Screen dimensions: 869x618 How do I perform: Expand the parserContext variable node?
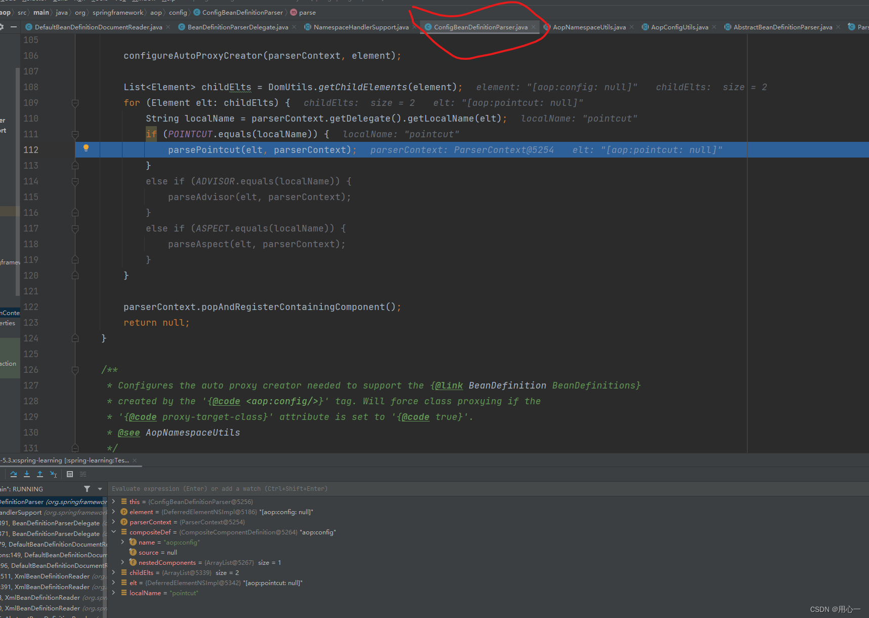pos(113,522)
